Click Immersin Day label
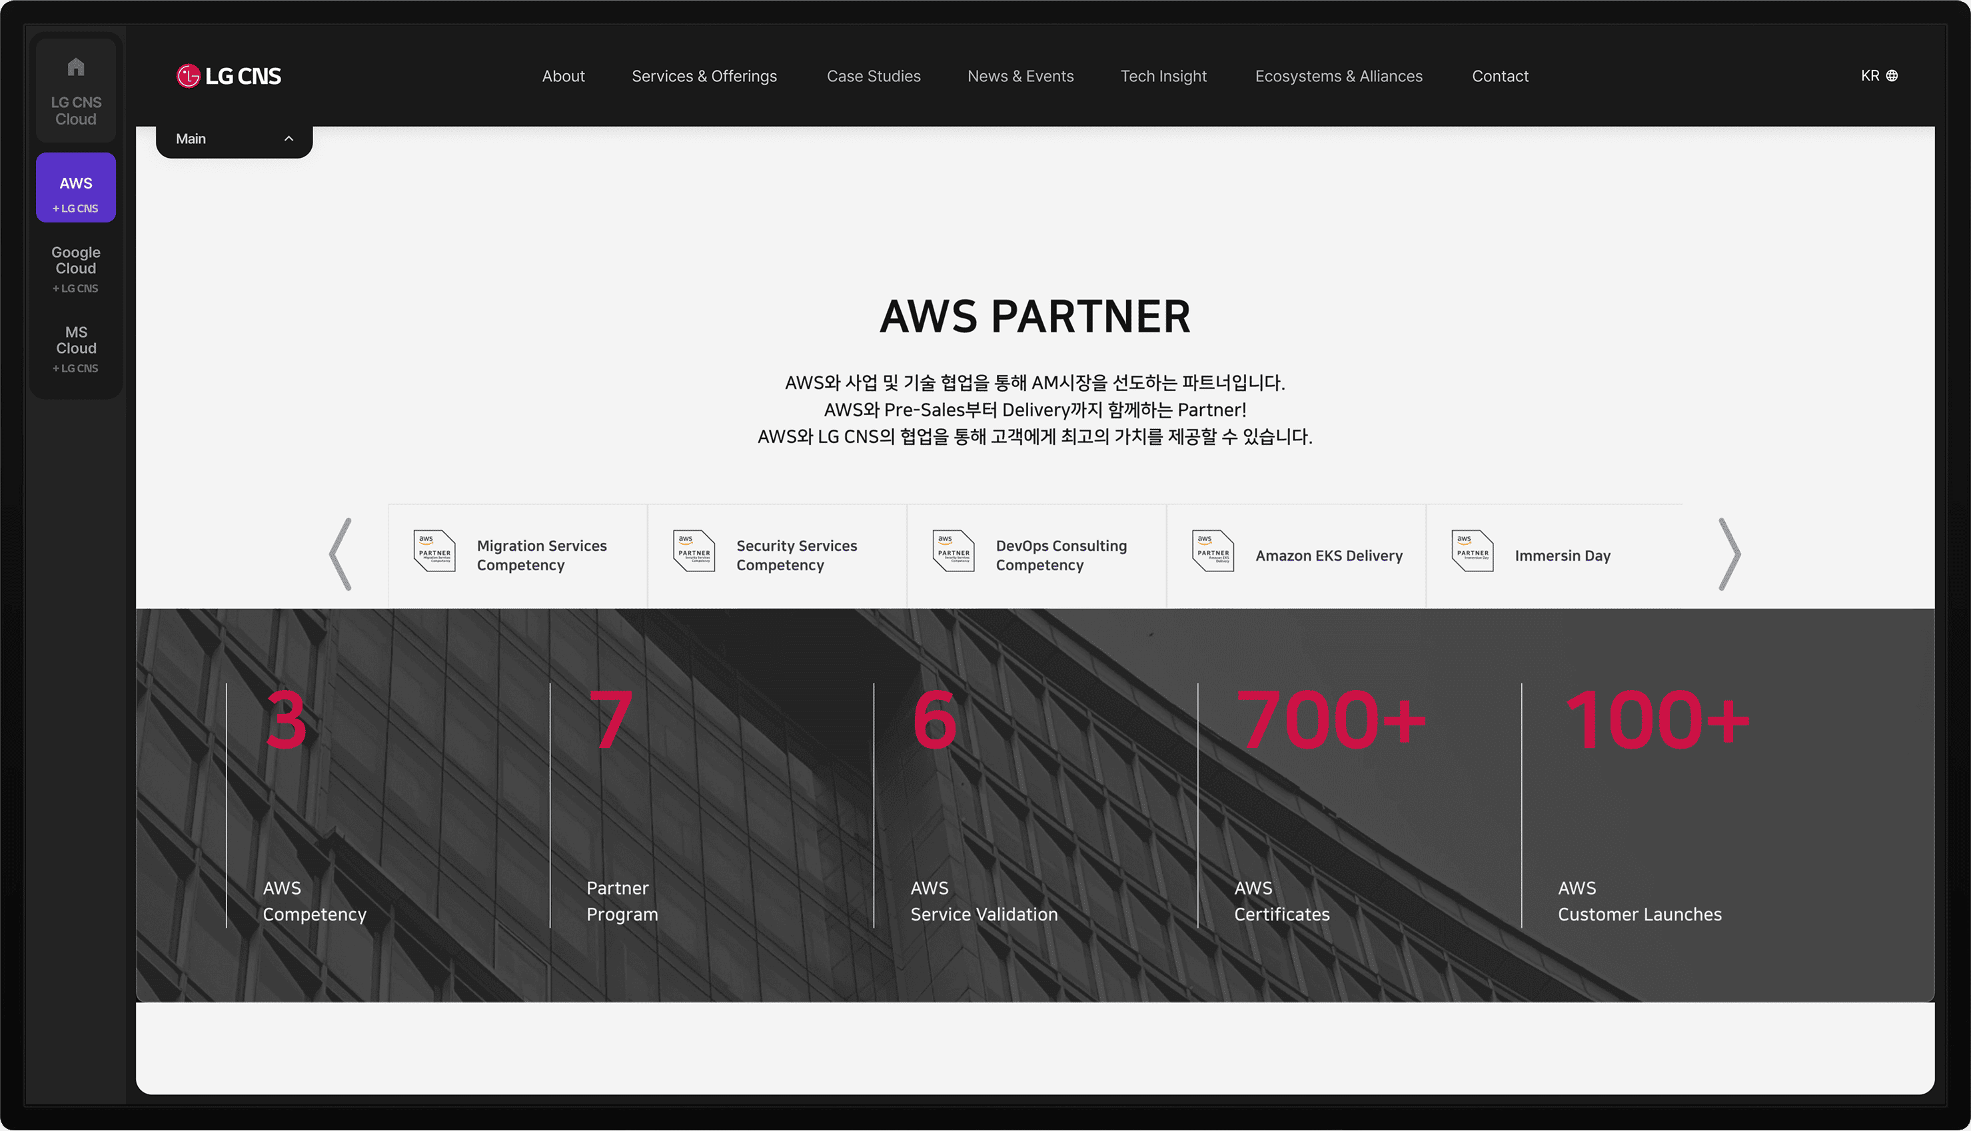This screenshot has width=1971, height=1131. point(1563,556)
